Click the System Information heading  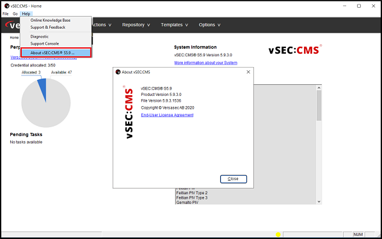(x=195, y=47)
